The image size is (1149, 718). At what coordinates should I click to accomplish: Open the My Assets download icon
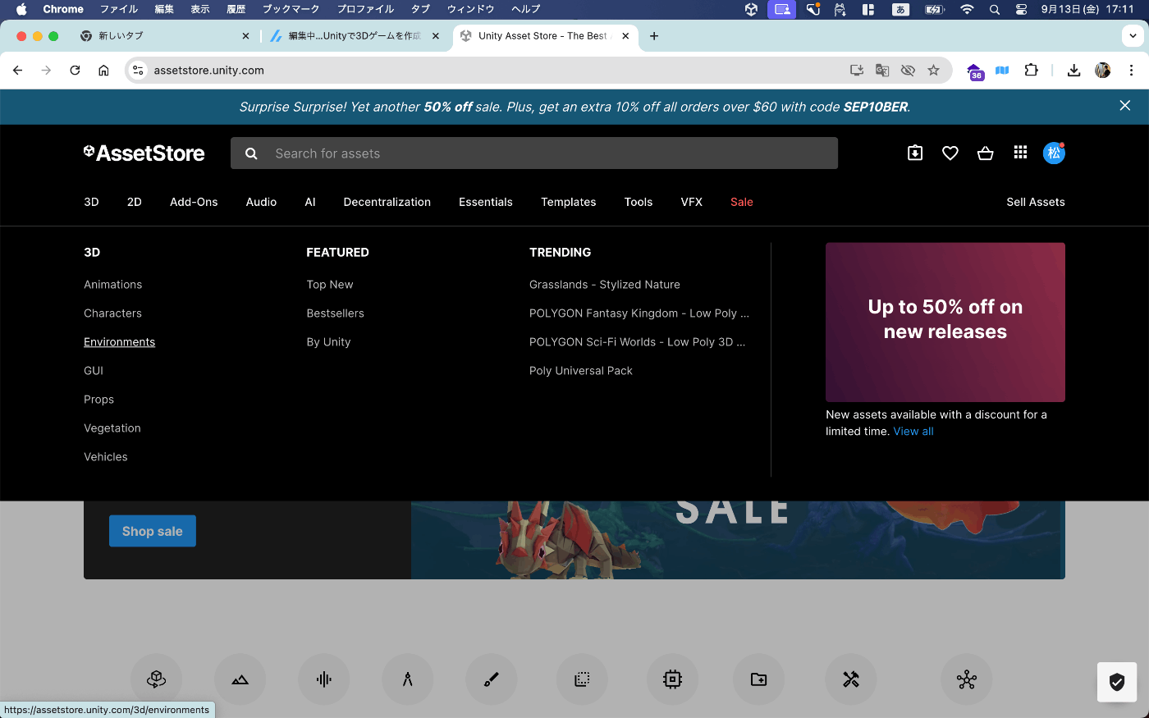click(x=915, y=153)
